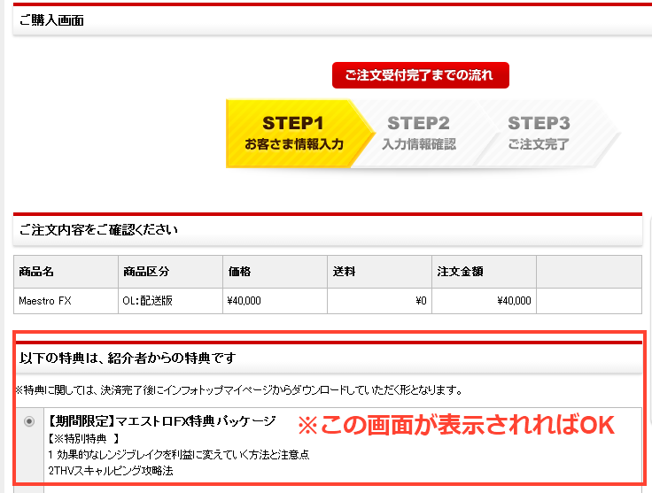Screen dimensions: 652x493
Task: Click the ご注文受付完了までの流れ banner
Action: coord(421,75)
